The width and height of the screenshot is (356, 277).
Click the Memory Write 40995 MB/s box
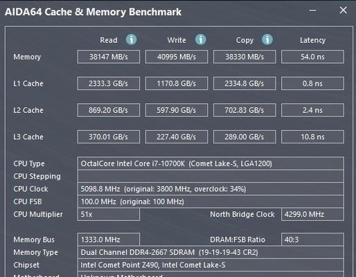point(177,57)
